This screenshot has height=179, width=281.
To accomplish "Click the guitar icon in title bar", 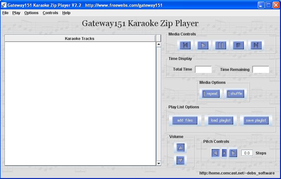I will pos(4,5).
